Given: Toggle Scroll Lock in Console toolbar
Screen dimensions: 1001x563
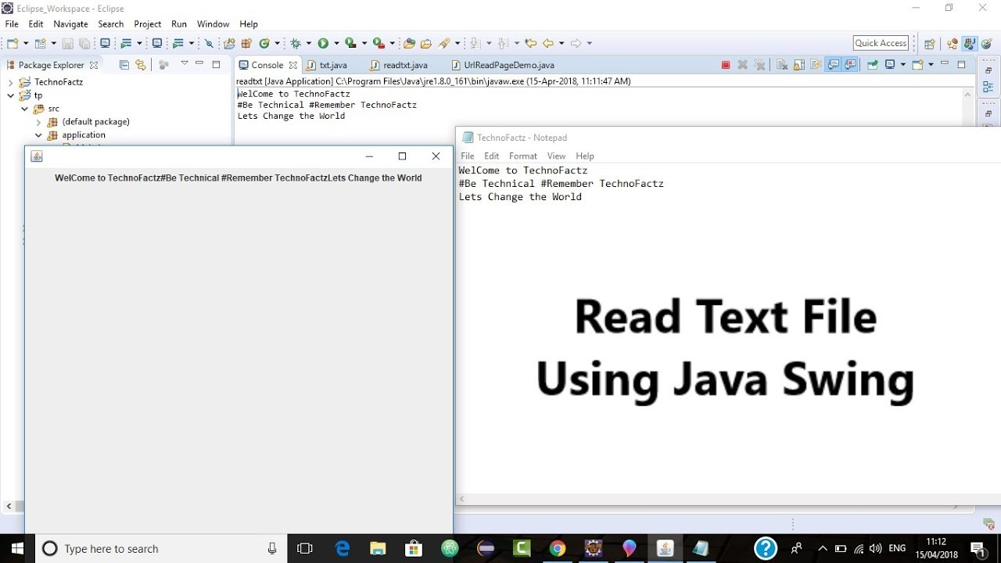Looking at the screenshot, I should coord(799,65).
